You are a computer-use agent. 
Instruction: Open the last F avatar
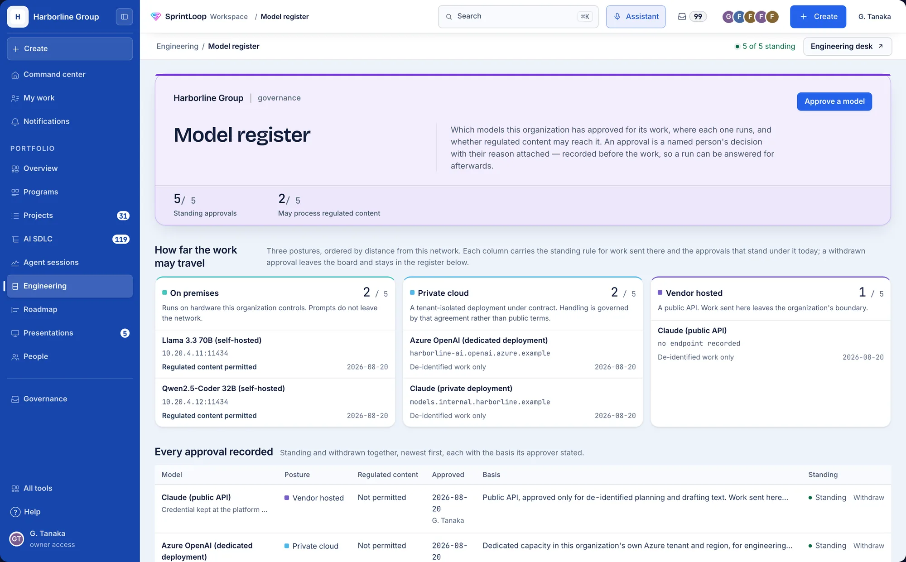772,17
